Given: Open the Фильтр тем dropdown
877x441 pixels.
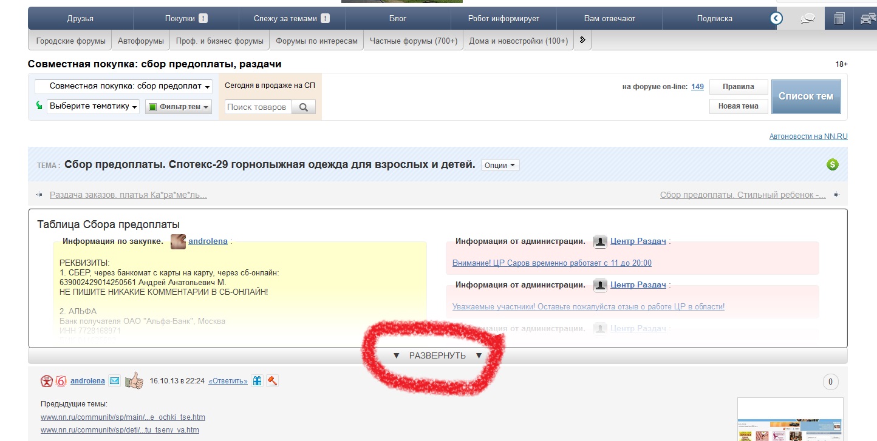Looking at the screenshot, I should (x=179, y=107).
